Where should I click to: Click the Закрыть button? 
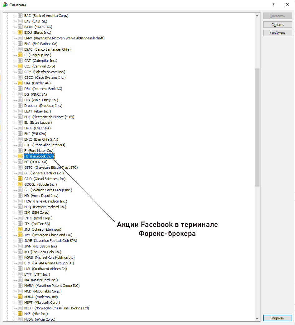pos(277,318)
